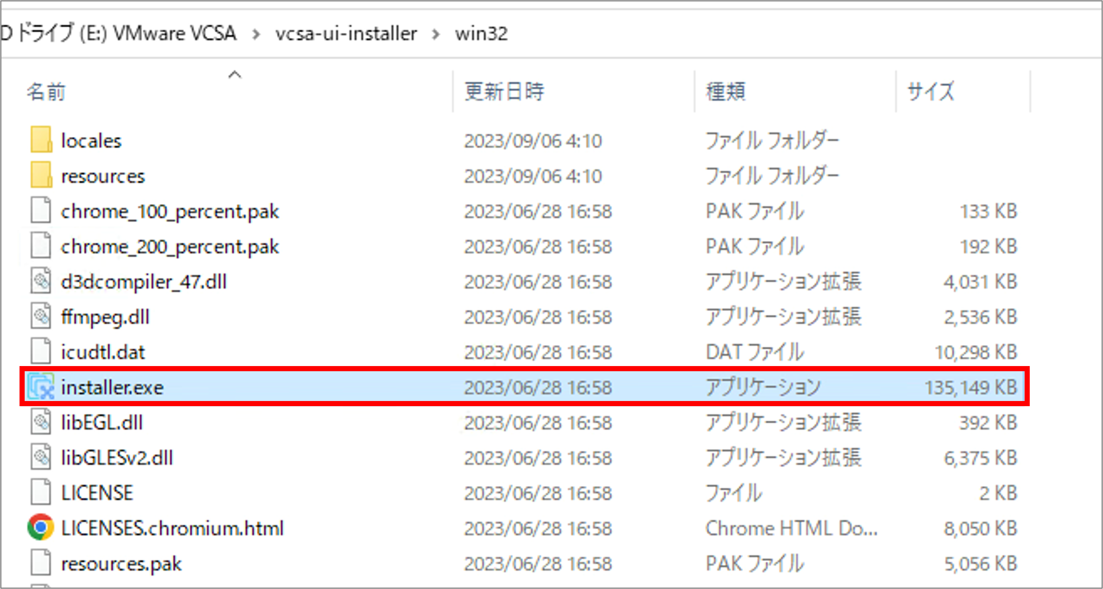Click the Chrome icon of LICENSES.chromium.html

pyautogui.click(x=40, y=527)
